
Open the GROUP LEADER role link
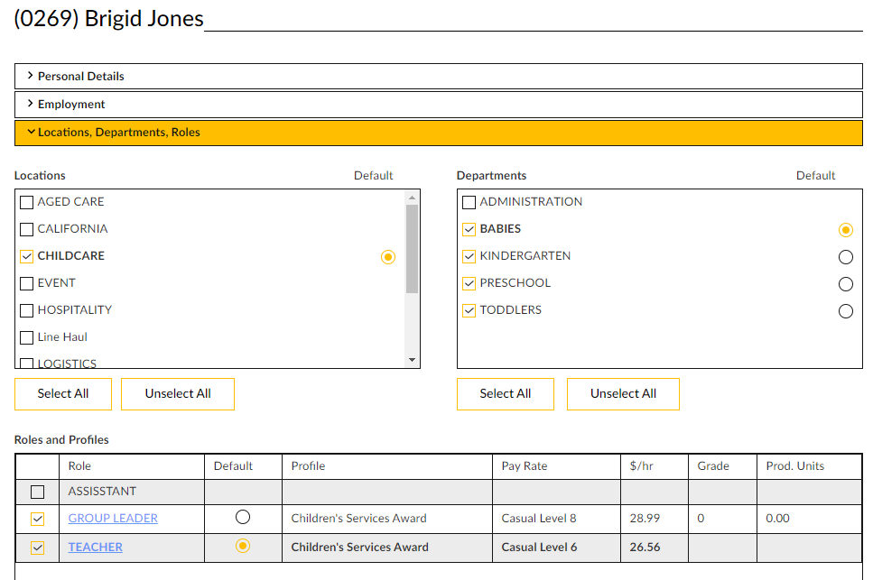[113, 519]
